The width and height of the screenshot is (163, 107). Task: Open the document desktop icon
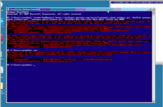pos(2,70)
